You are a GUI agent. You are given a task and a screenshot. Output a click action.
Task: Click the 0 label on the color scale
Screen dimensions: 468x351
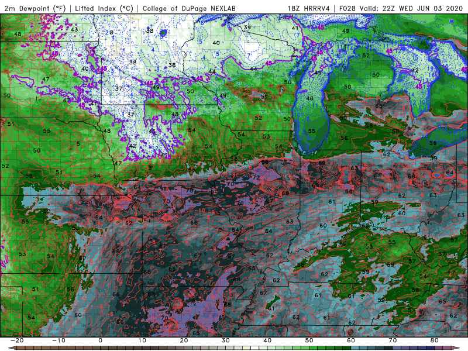pos(100,340)
